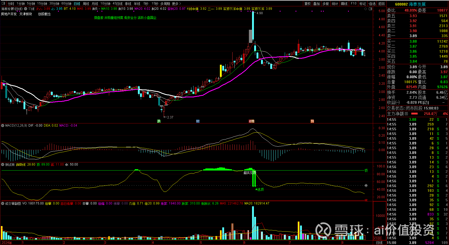Click the 创投概念 concept link

point(45,14)
